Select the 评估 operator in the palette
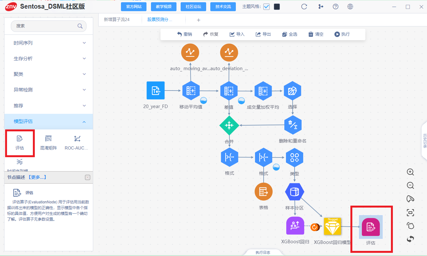Screen dimensions: 427x256 tap(20, 143)
